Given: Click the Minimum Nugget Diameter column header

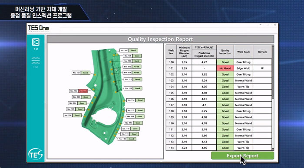Looking at the screenshot, I should [184, 52].
